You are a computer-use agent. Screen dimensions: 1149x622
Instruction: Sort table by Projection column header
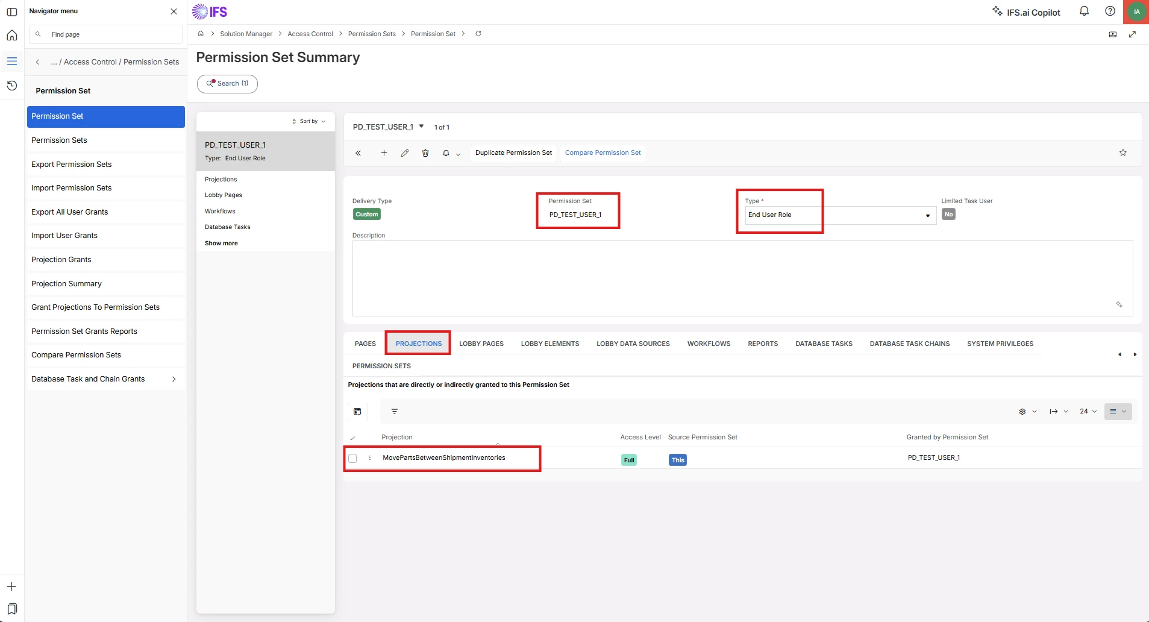[397, 438]
